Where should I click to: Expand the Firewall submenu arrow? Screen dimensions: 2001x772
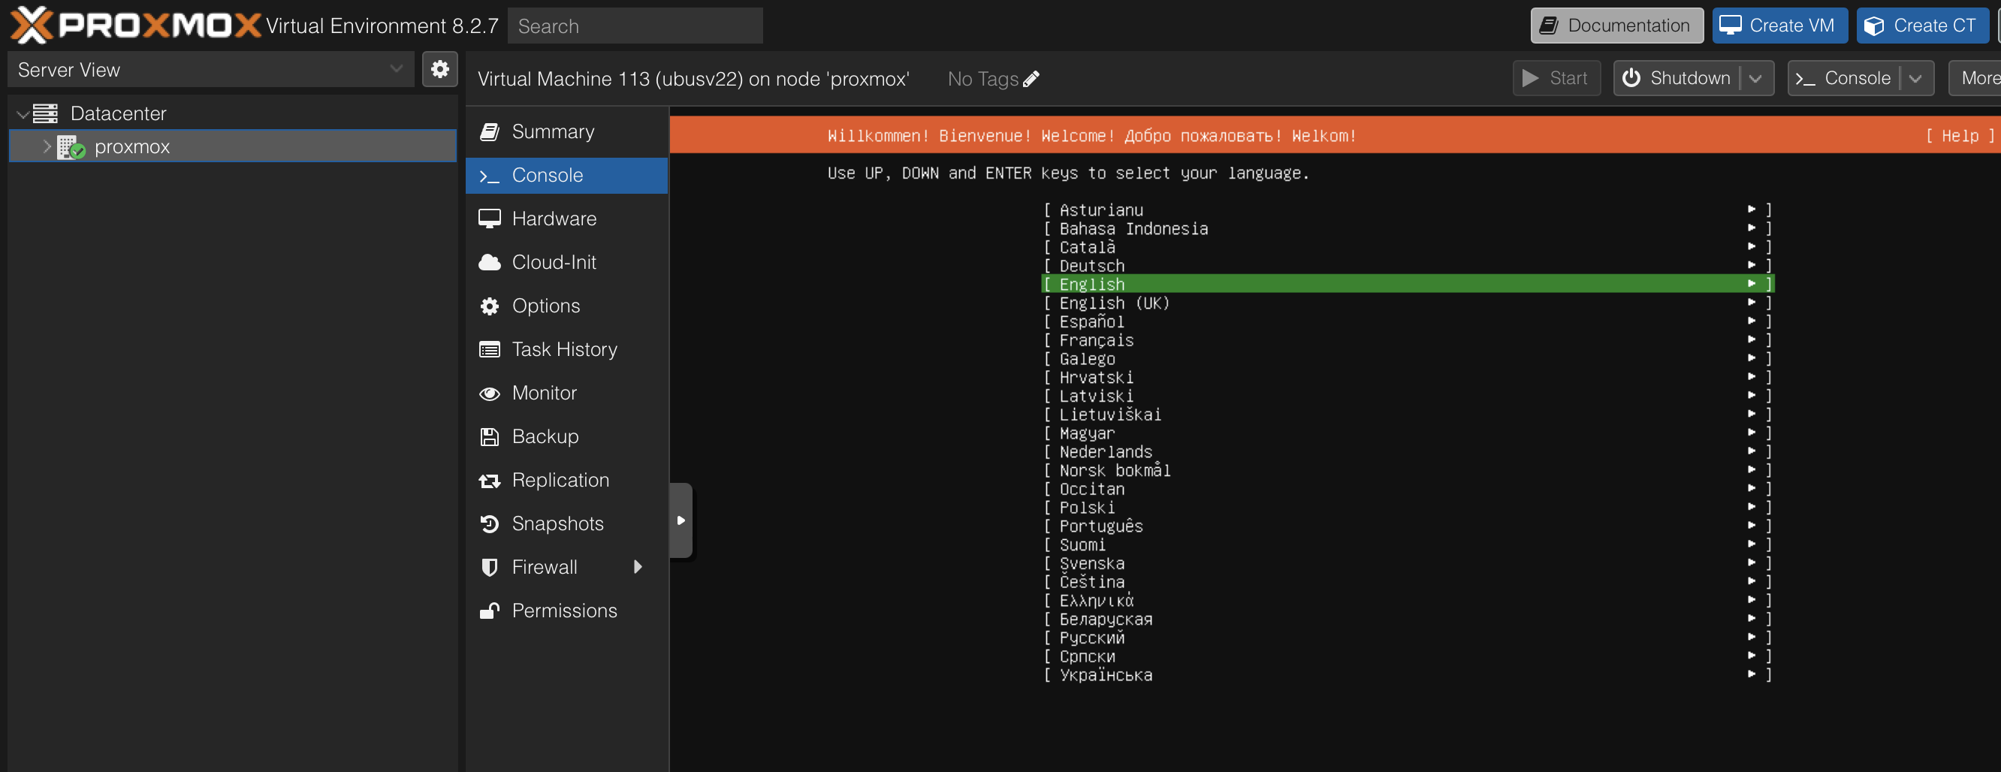coord(638,567)
